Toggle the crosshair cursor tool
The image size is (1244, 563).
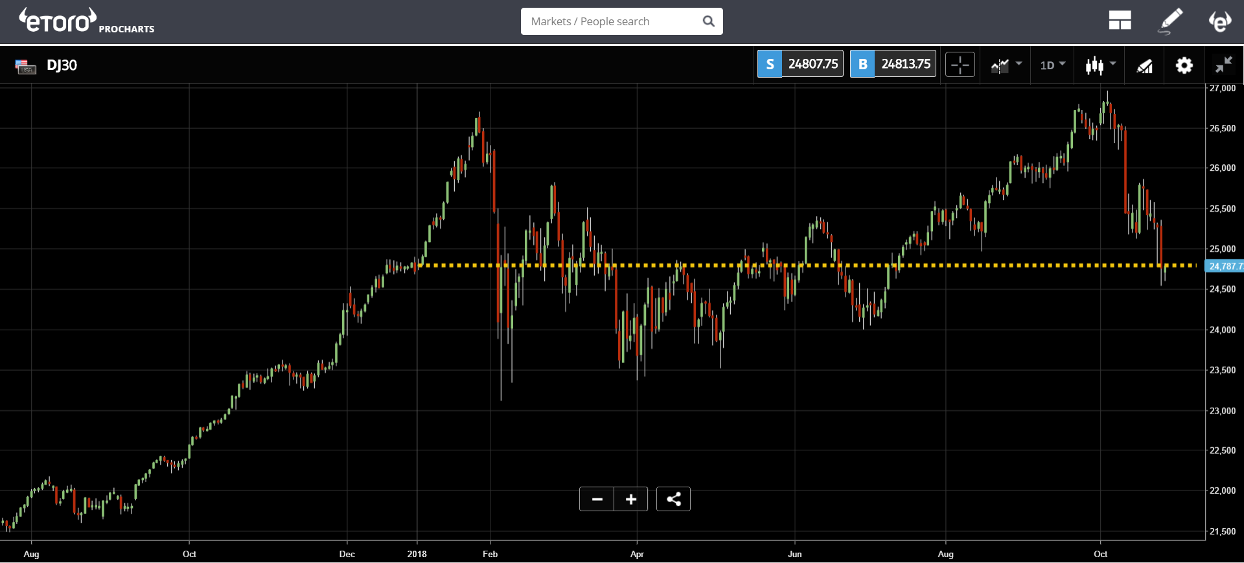pyautogui.click(x=960, y=65)
